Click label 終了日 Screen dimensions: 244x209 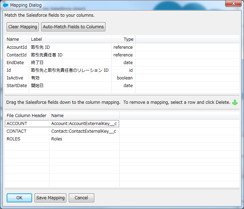point(37,63)
